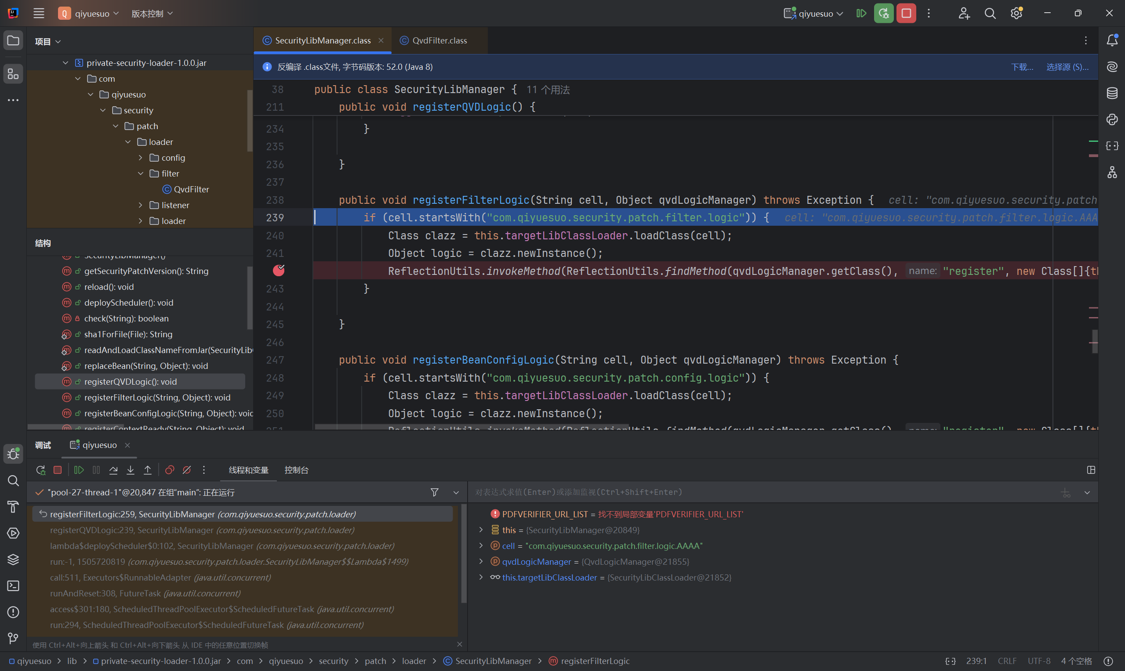
Task: Switch to the QvdFilter.class editor tab
Action: pos(439,41)
